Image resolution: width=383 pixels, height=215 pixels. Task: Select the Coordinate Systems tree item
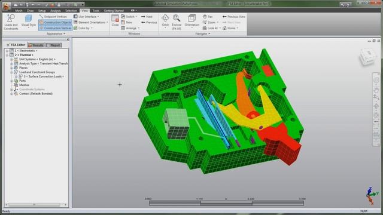click(32, 90)
